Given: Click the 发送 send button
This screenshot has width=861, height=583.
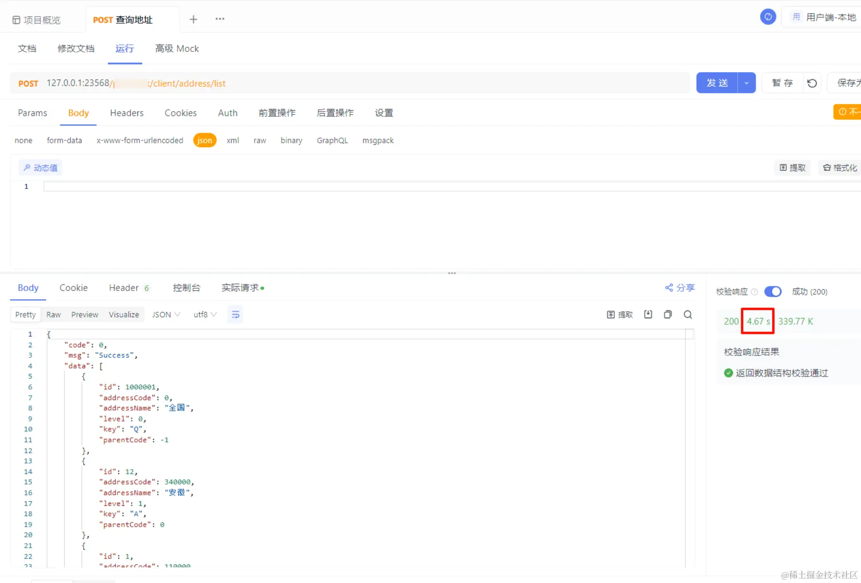Looking at the screenshot, I should (x=717, y=82).
